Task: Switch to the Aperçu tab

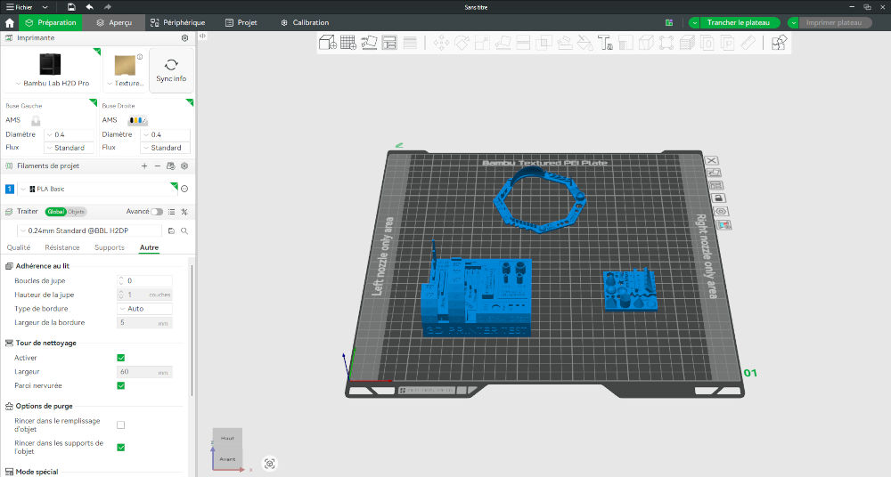Action: click(x=114, y=23)
